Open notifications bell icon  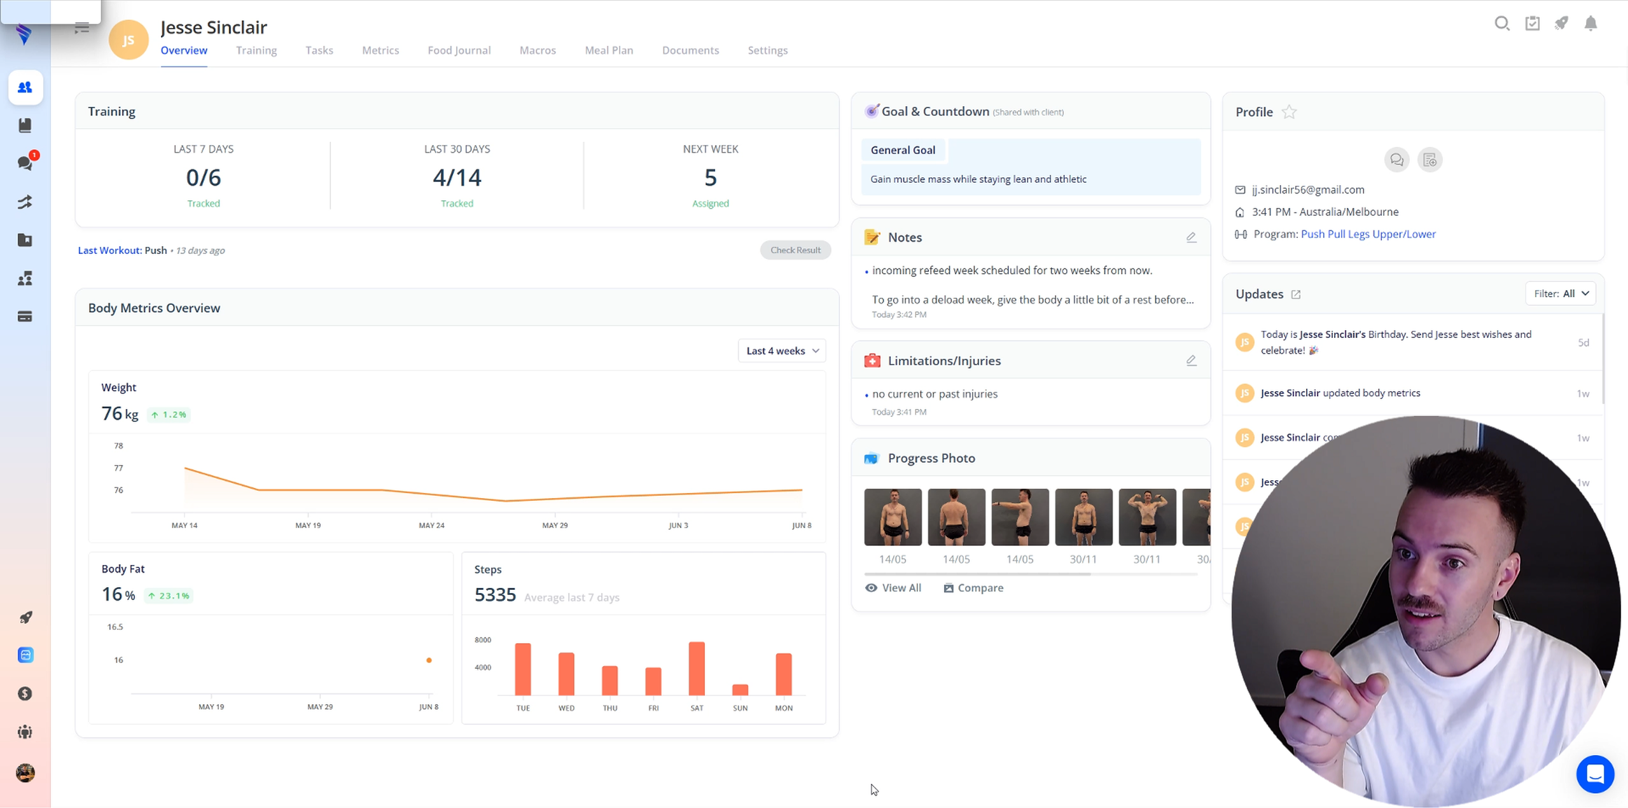[x=1591, y=24]
